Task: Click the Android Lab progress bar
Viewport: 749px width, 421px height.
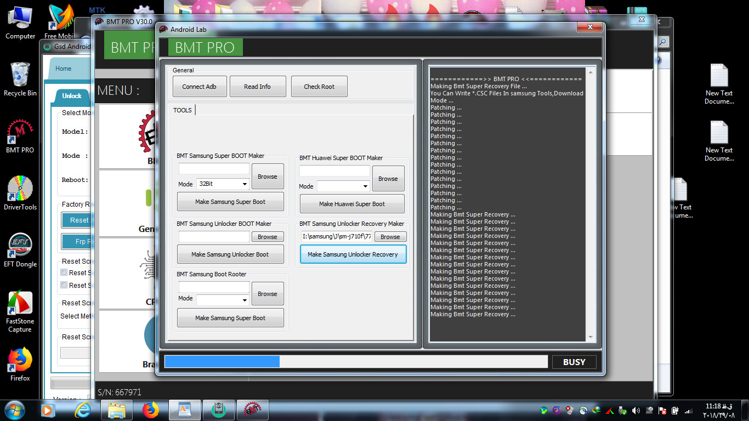Action: tap(356, 361)
